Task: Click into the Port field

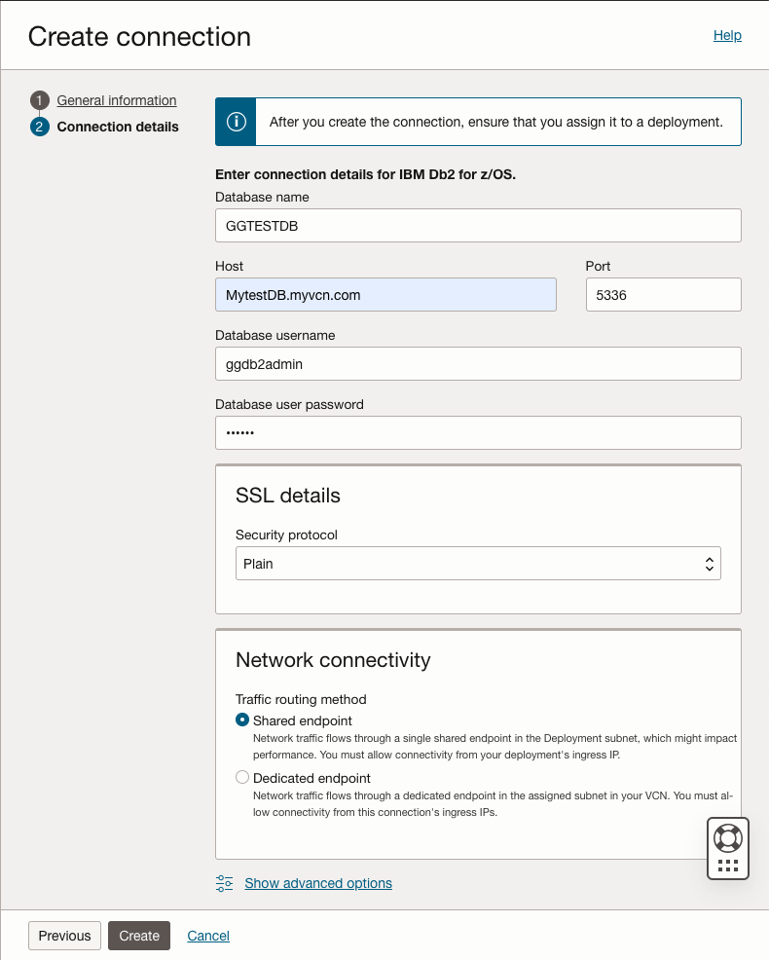Action: tap(663, 294)
